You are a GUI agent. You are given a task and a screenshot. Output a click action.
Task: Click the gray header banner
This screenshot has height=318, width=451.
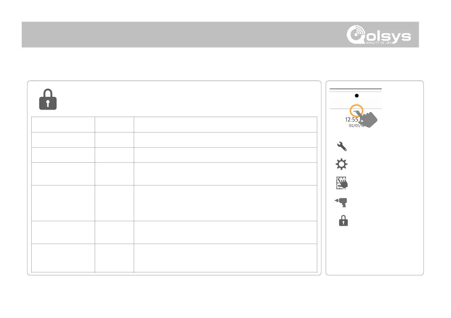(184, 35)
